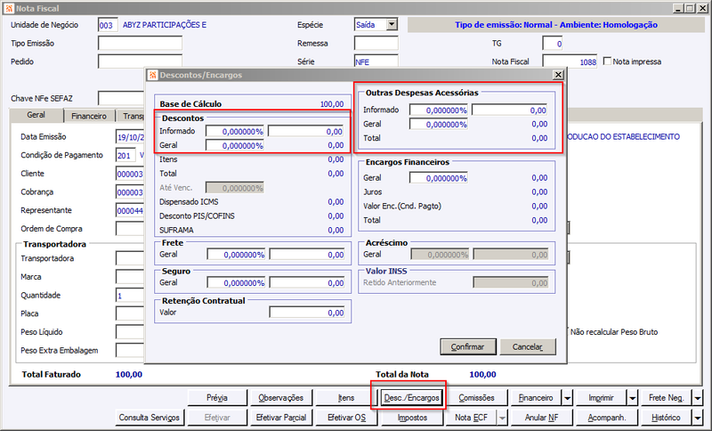Click the Efetivar Parcial button
The height and width of the screenshot is (431, 712).
click(x=281, y=418)
